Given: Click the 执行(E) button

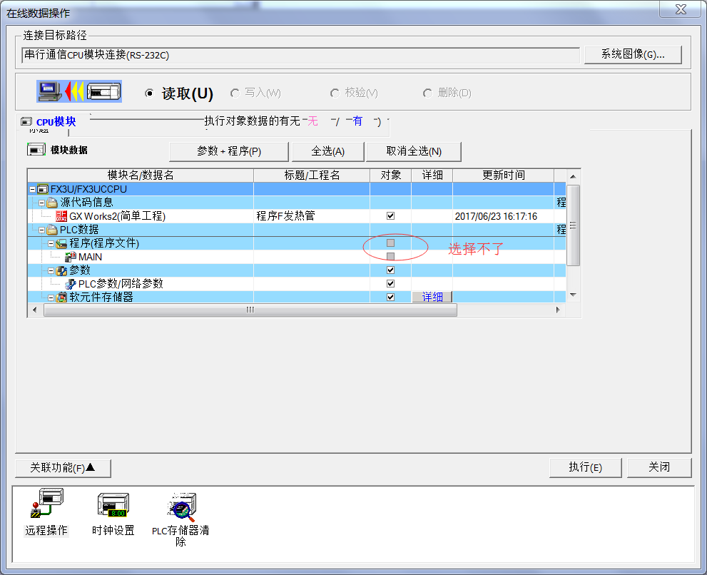Looking at the screenshot, I should (585, 467).
